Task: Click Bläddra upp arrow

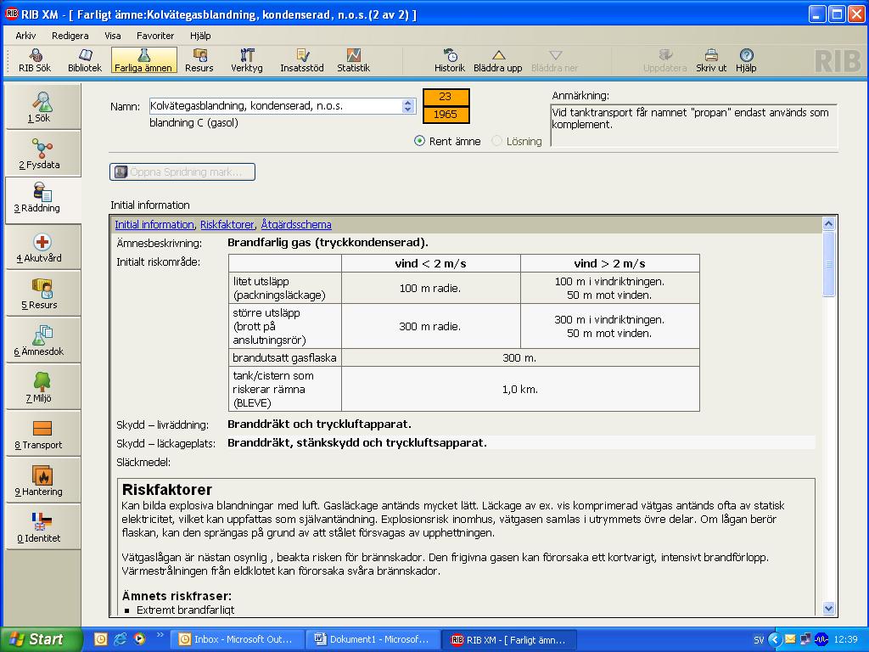Action: tap(497, 60)
